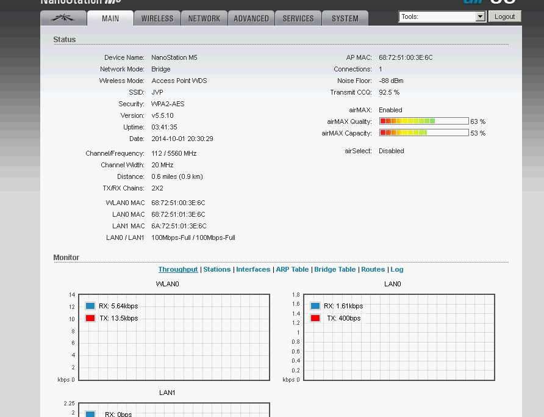Click the Channel Width value 20 MHz
The image size is (544, 417).
click(162, 165)
